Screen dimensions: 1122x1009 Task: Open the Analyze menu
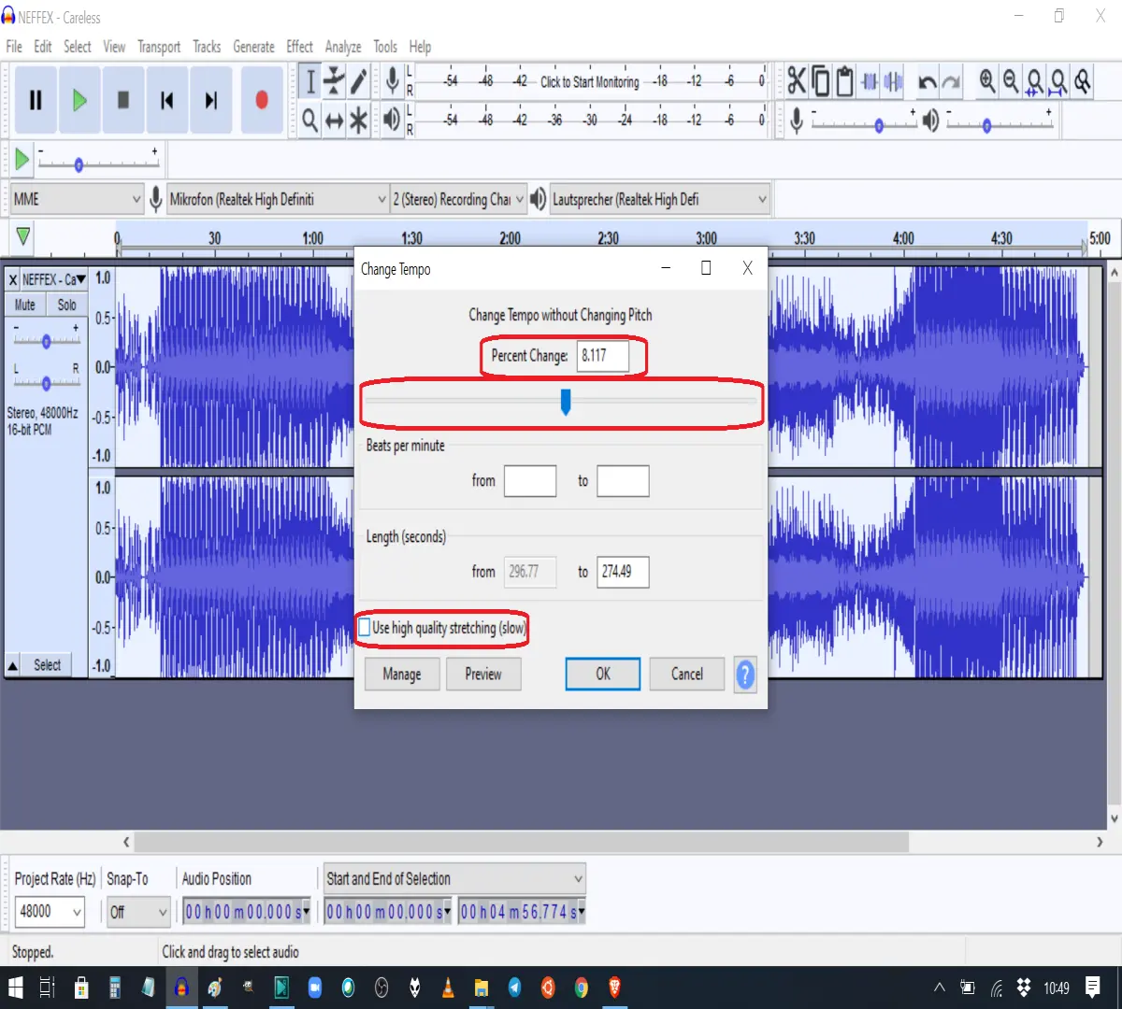tap(343, 47)
